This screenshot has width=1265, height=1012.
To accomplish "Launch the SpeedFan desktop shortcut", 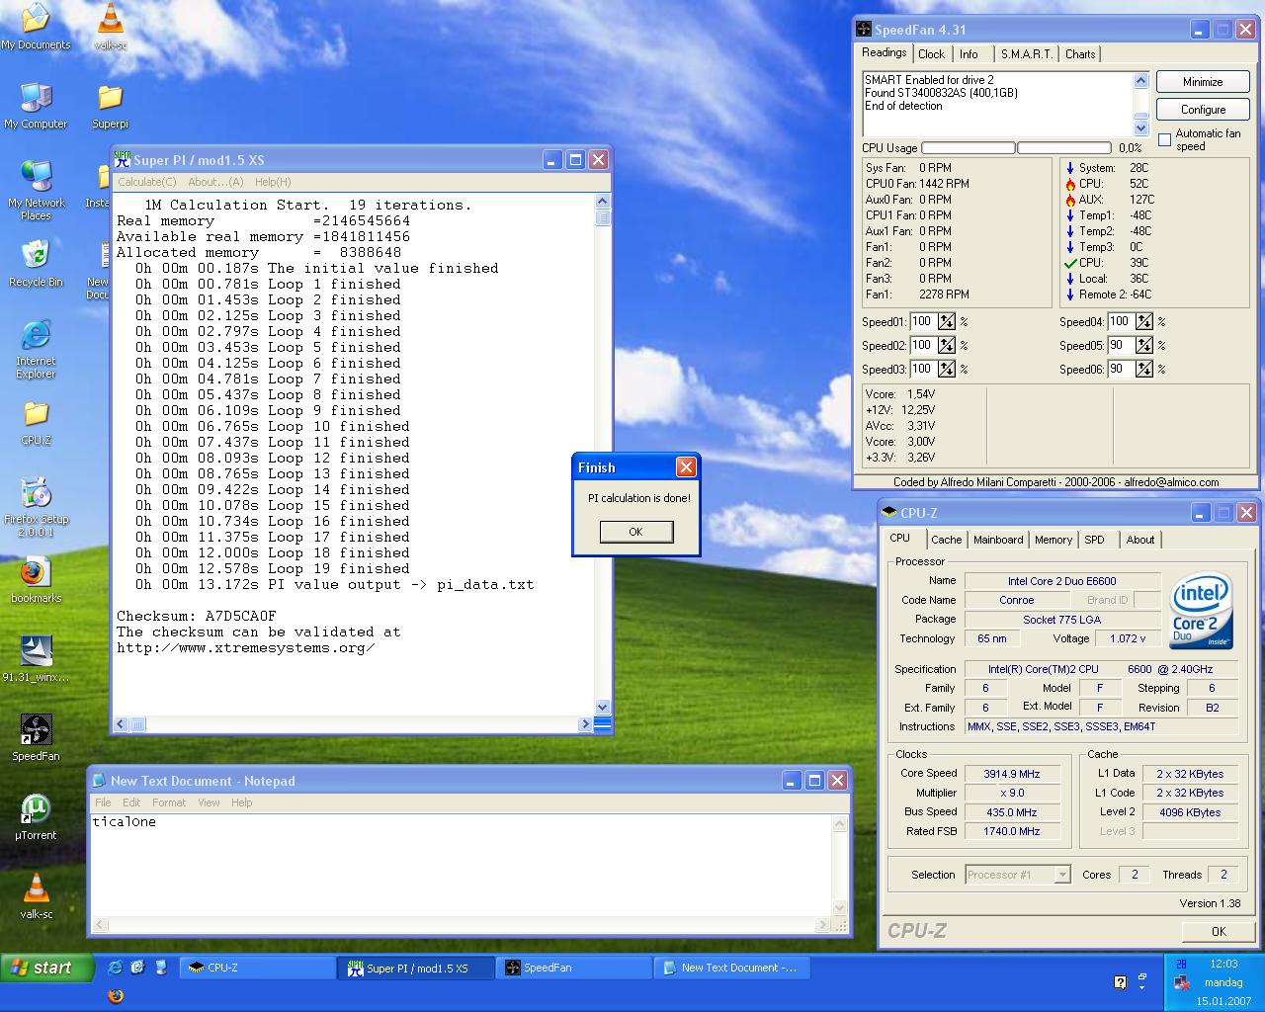I will (36, 738).
